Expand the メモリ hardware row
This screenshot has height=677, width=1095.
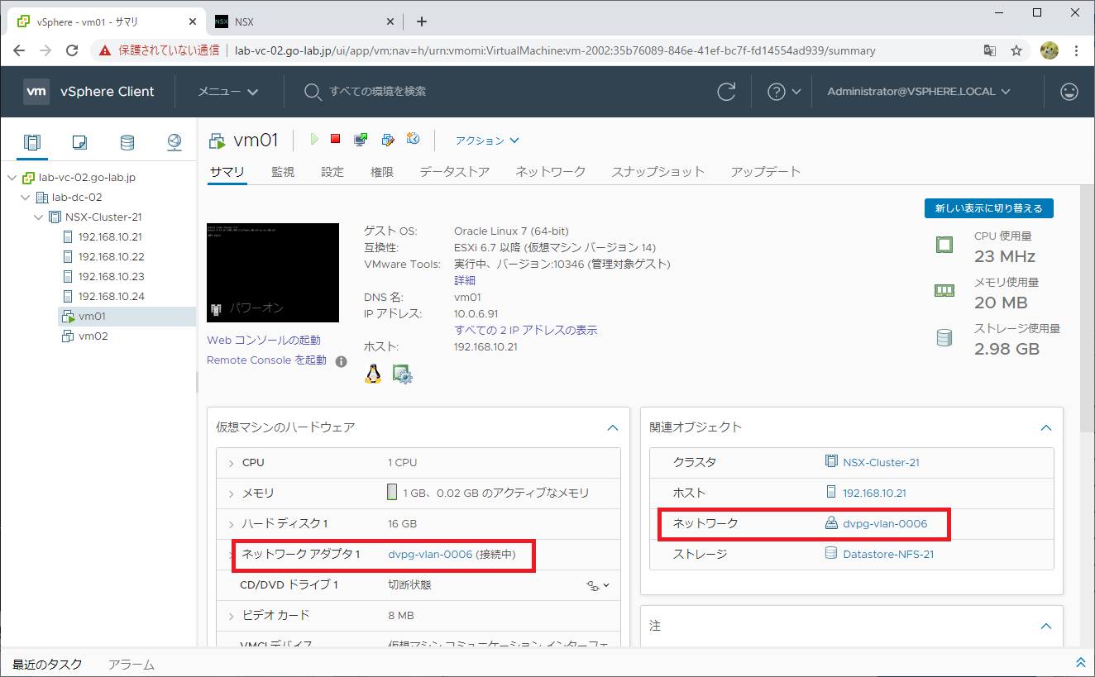[x=232, y=493]
